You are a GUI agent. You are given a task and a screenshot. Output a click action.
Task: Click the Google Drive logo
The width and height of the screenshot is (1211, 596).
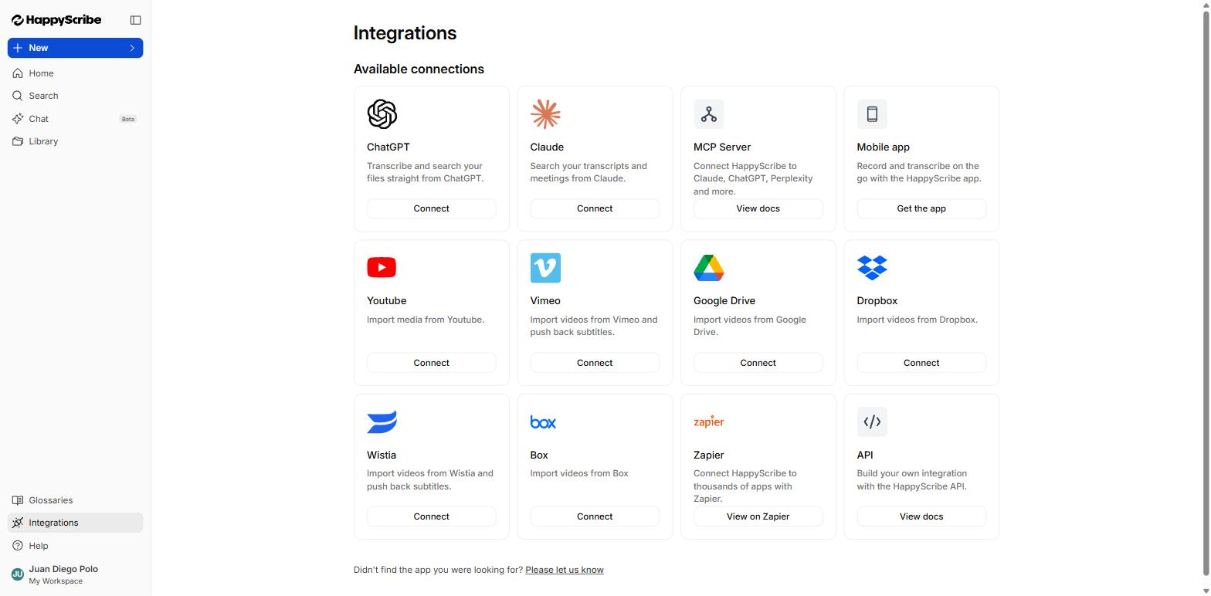point(709,268)
